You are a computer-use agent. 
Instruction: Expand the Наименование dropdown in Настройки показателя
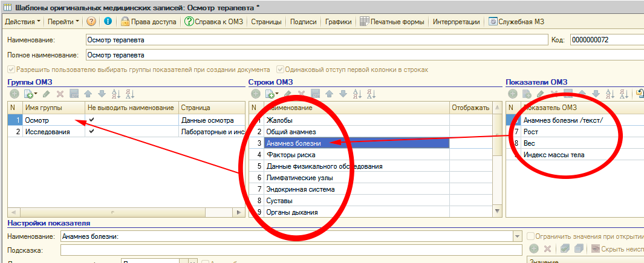click(517, 236)
